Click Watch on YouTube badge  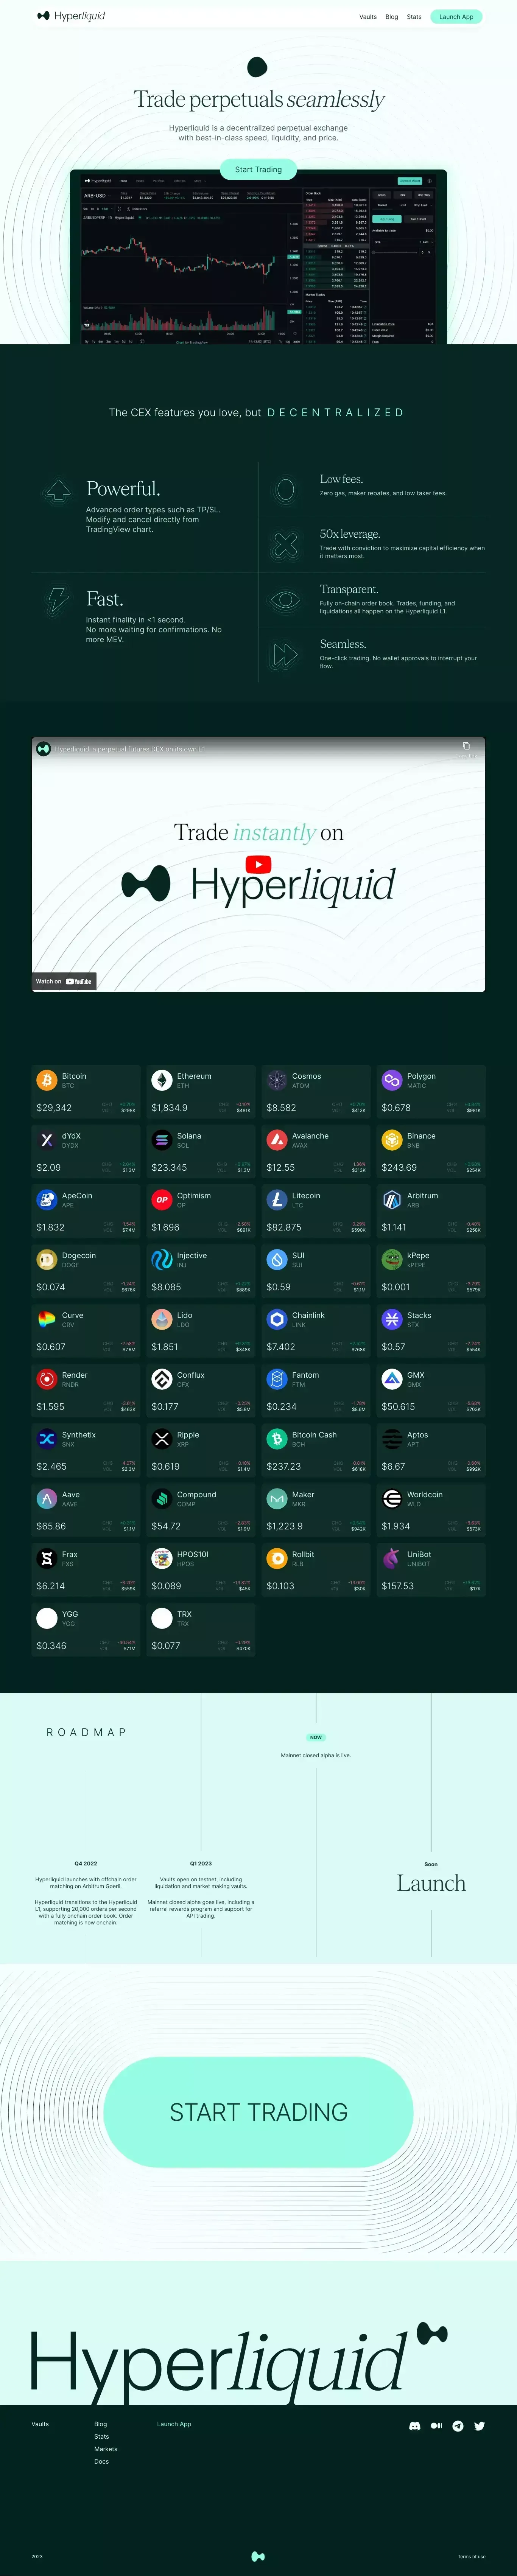[x=64, y=982]
